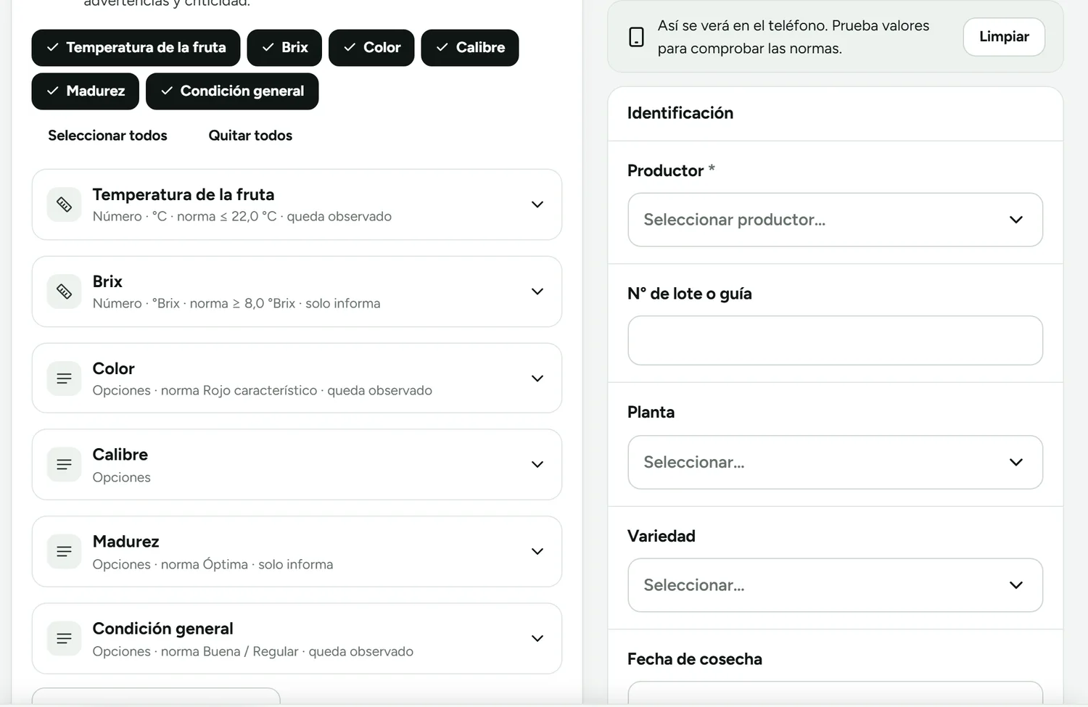Click the Madurez norma Óptima description
The image size is (1088, 707).
click(x=213, y=564)
